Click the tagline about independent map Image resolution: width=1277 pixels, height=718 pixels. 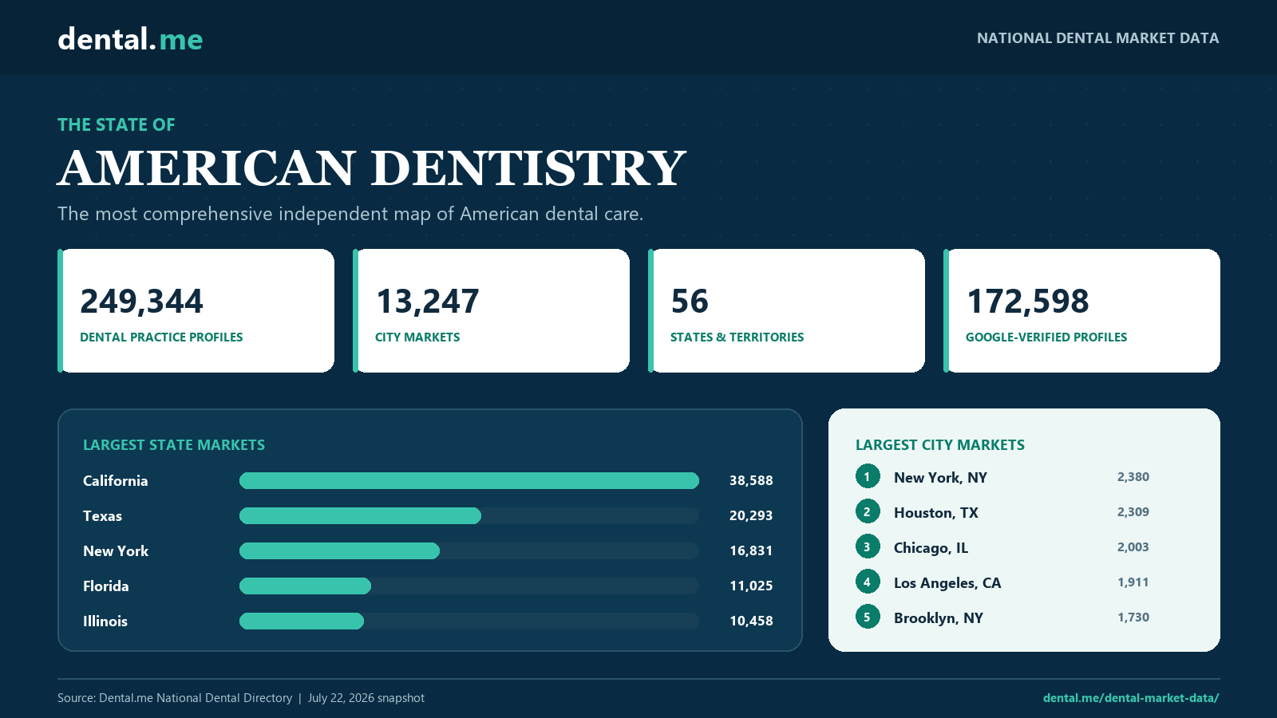350,214
